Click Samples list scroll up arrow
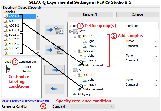The image size is (161, 111). 38,17
